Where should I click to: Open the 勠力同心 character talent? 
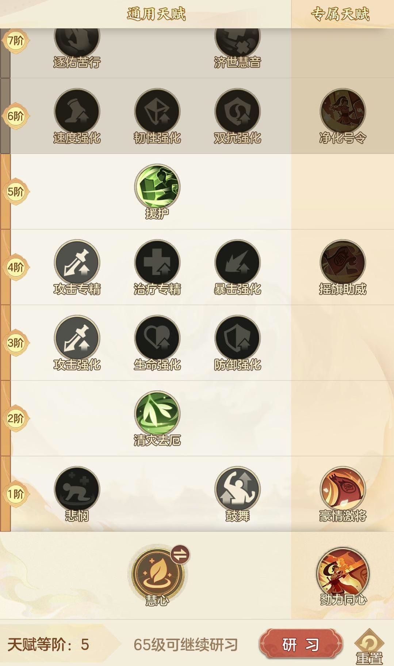click(x=343, y=573)
